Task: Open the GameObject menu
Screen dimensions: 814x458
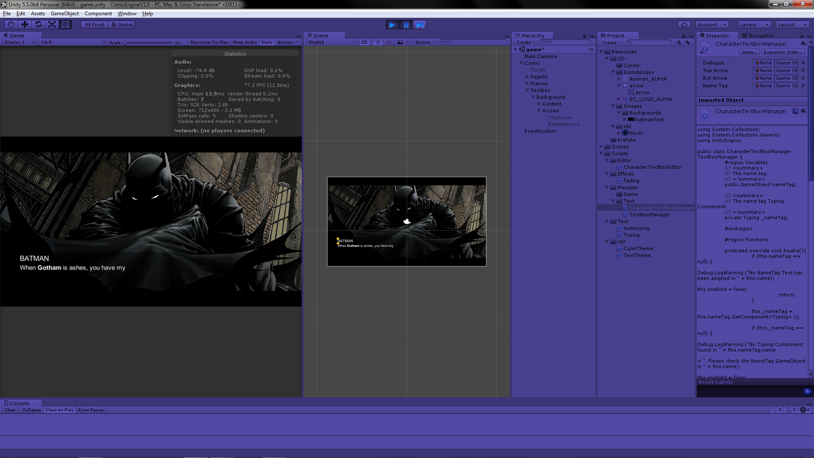Action: tap(65, 14)
